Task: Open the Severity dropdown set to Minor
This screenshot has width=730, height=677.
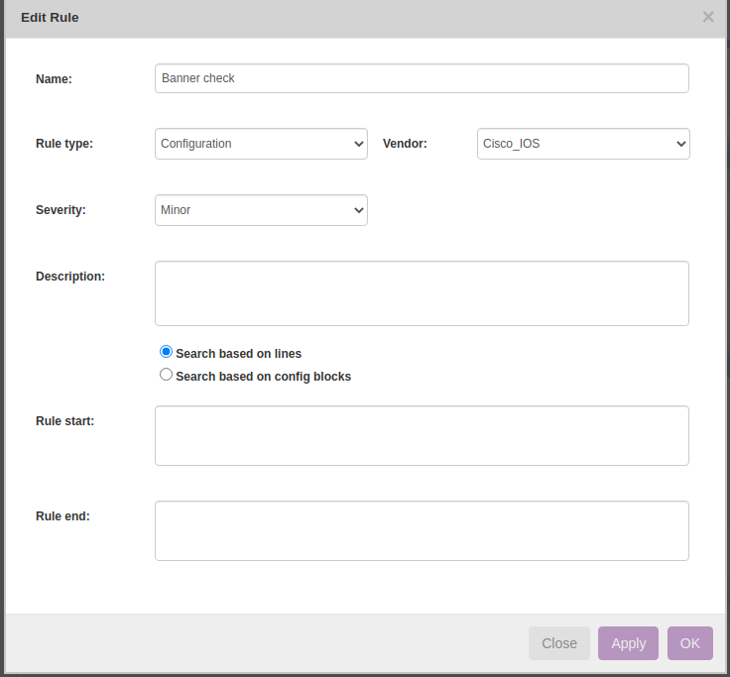Action: point(261,210)
